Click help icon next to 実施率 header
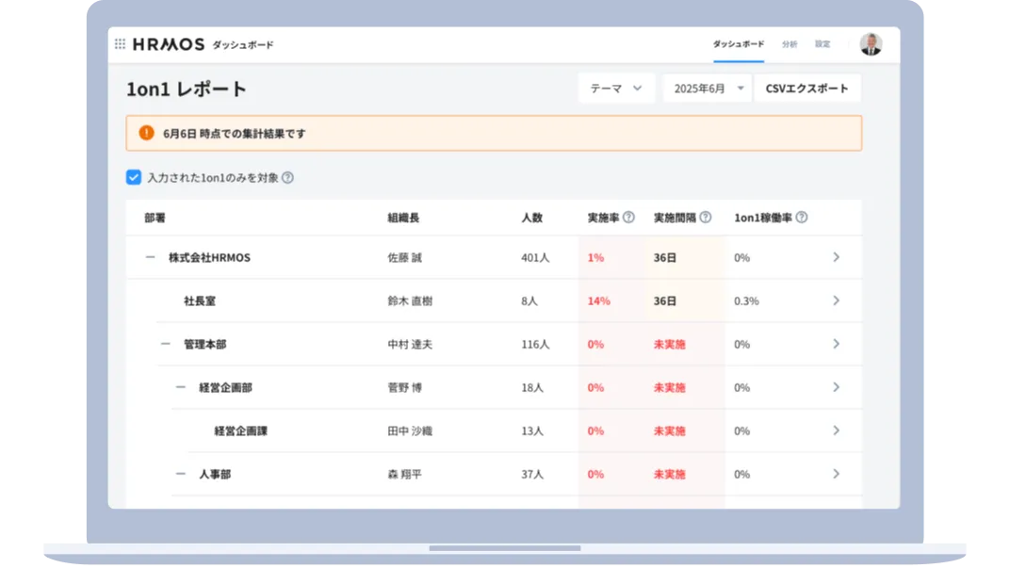 (x=628, y=218)
